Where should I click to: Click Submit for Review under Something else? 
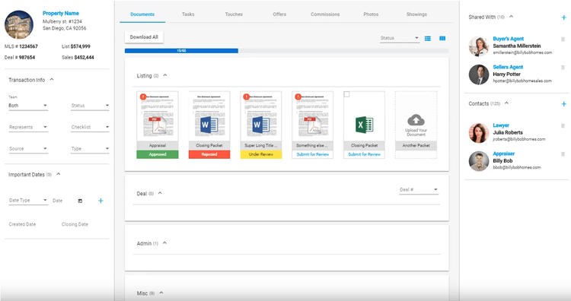click(x=312, y=154)
